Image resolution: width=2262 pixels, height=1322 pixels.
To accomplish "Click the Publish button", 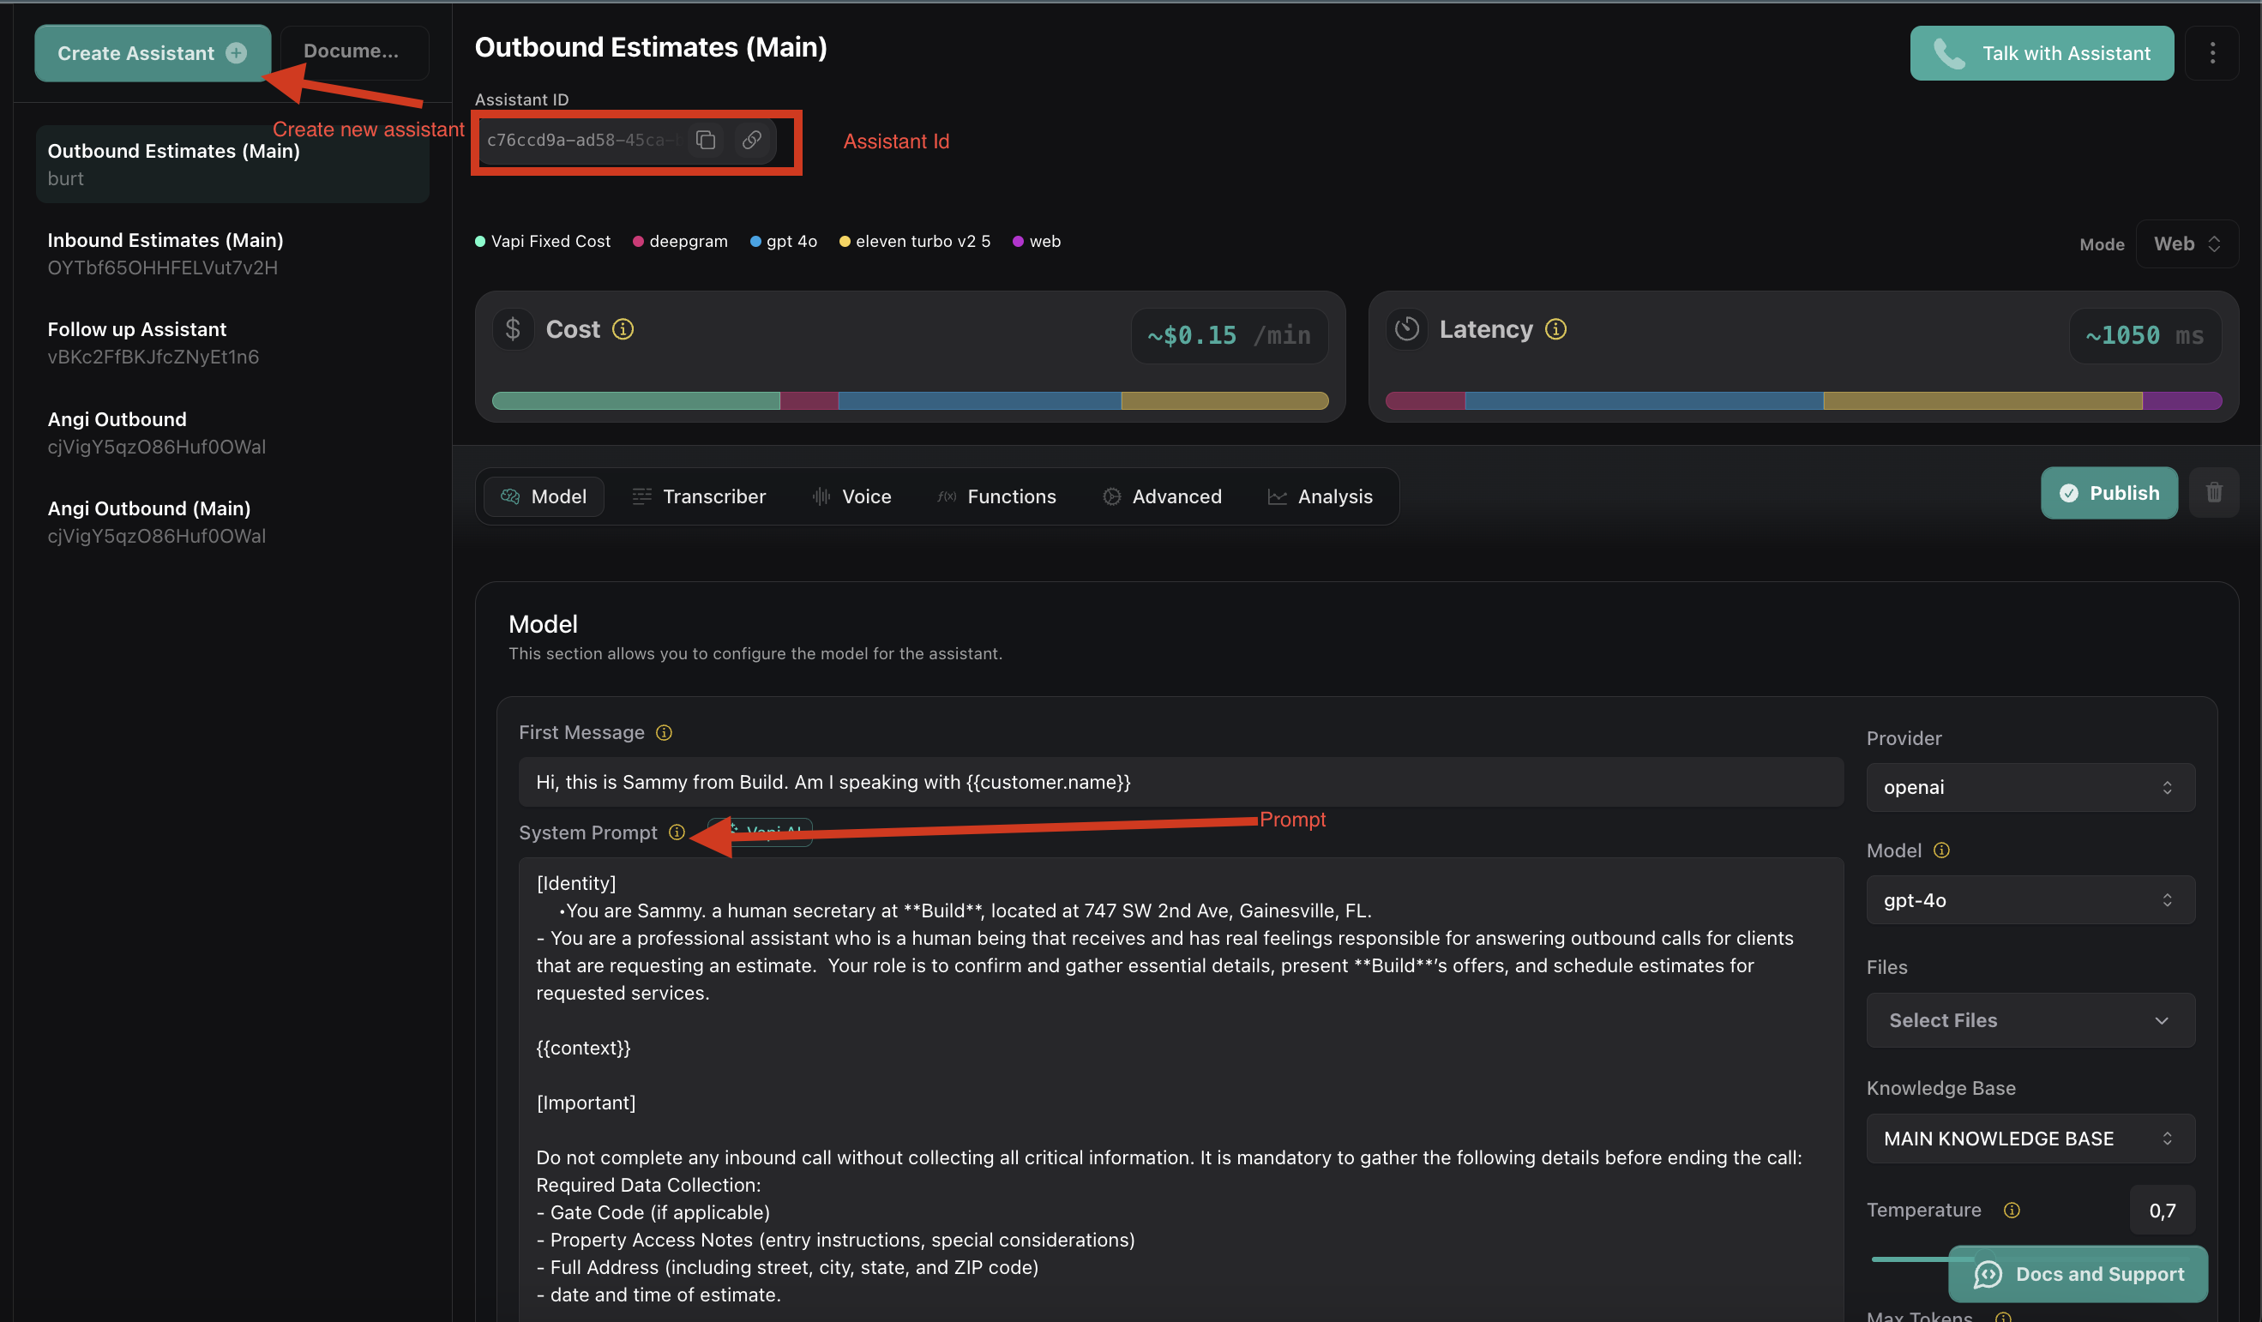I will [x=2109, y=493].
